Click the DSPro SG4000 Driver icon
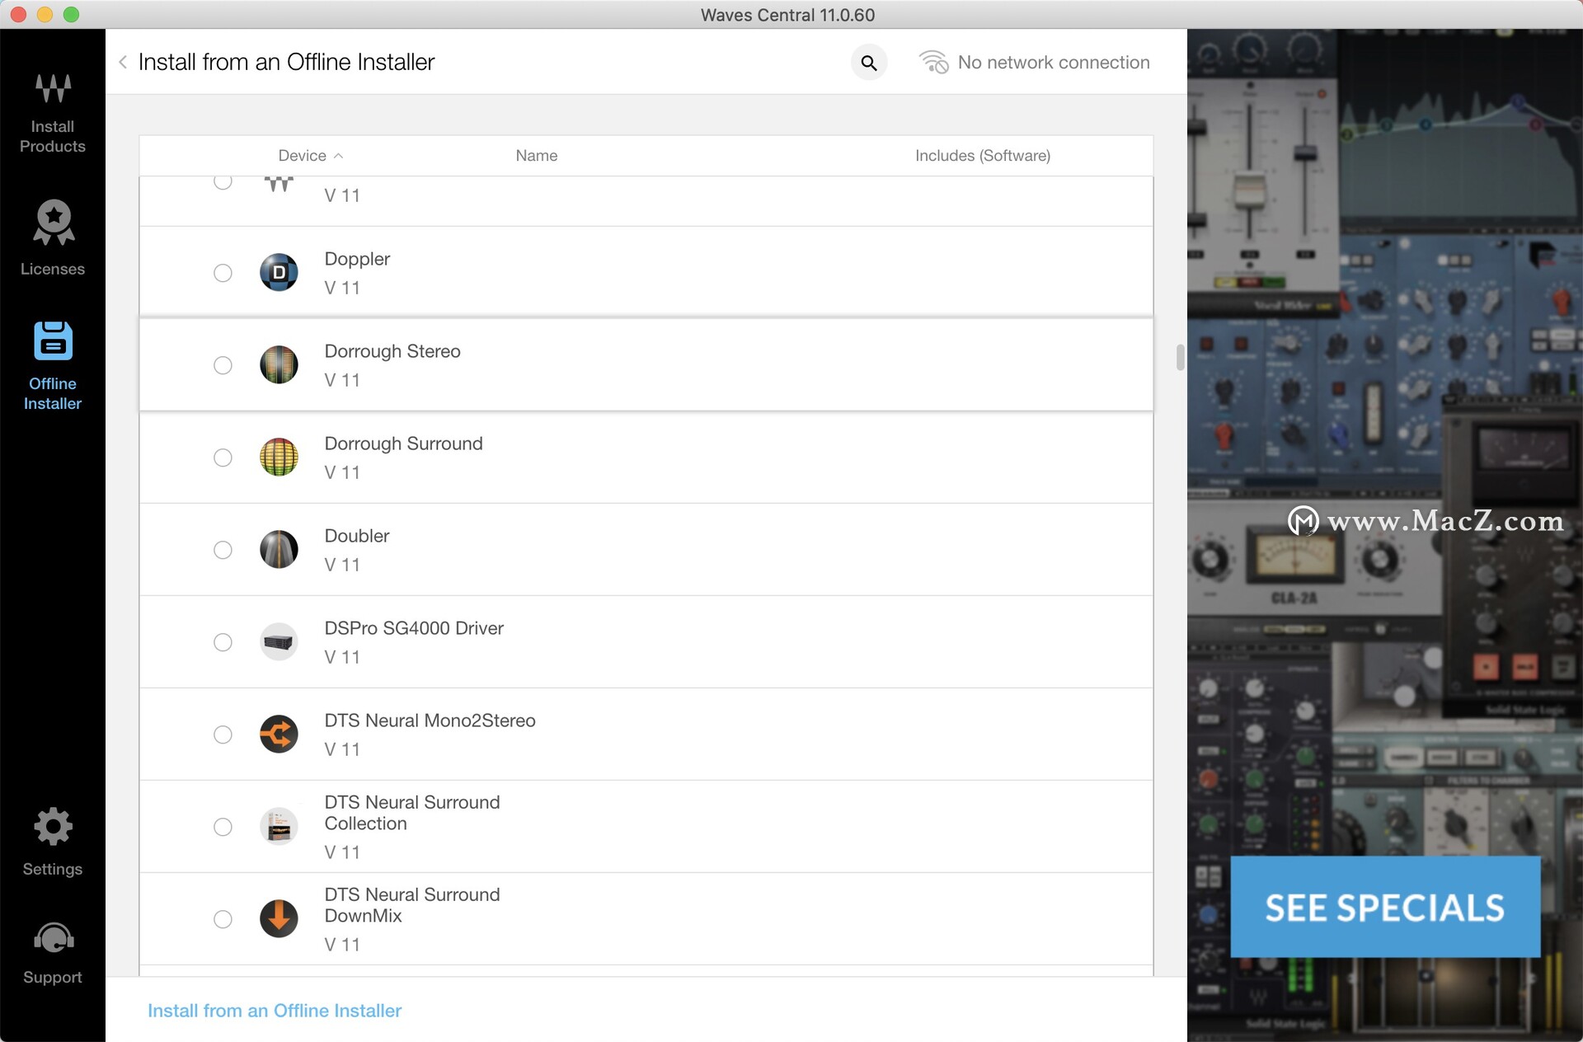Image resolution: width=1583 pixels, height=1042 pixels. [279, 642]
